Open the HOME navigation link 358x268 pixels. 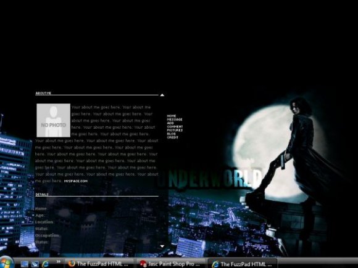click(x=172, y=116)
